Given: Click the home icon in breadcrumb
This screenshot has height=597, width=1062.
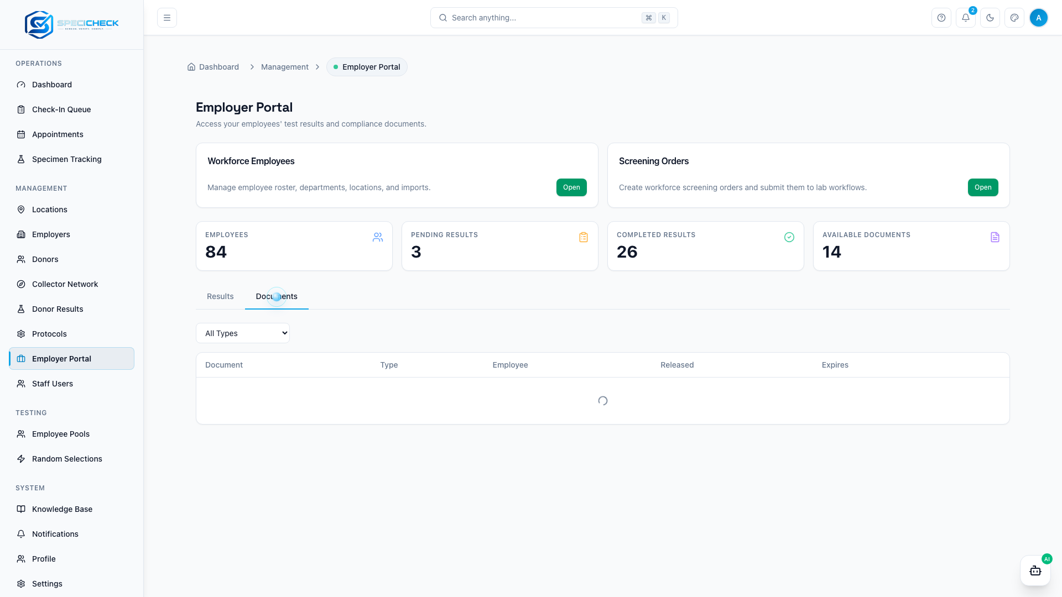Looking at the screenshot, I should pyautogui.click(x=191, y=67).
